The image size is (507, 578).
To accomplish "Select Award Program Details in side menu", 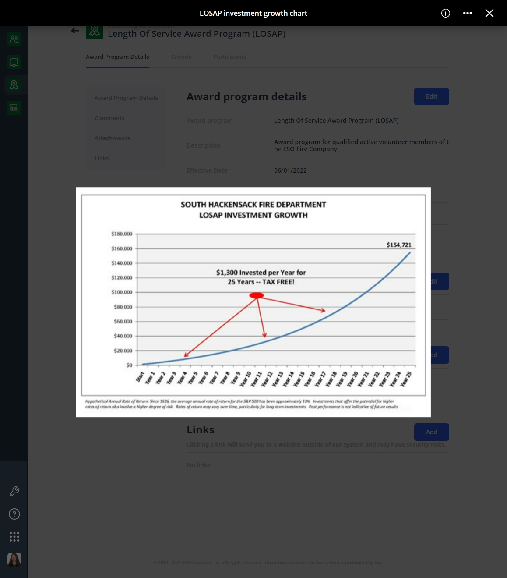I will (x=126, y=98).
